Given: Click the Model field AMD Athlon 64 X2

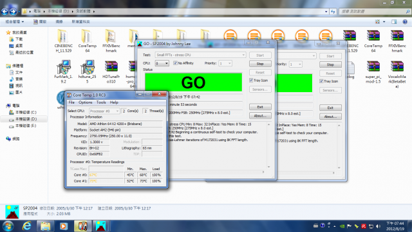Looking at the screenshot, I should click(126, 124).
